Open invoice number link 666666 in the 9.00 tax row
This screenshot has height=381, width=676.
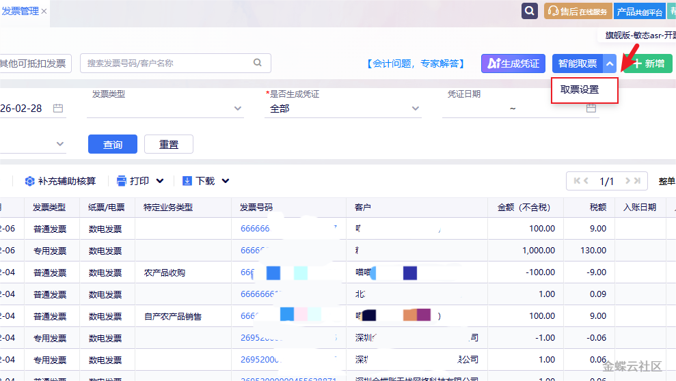tap(255, 229)
